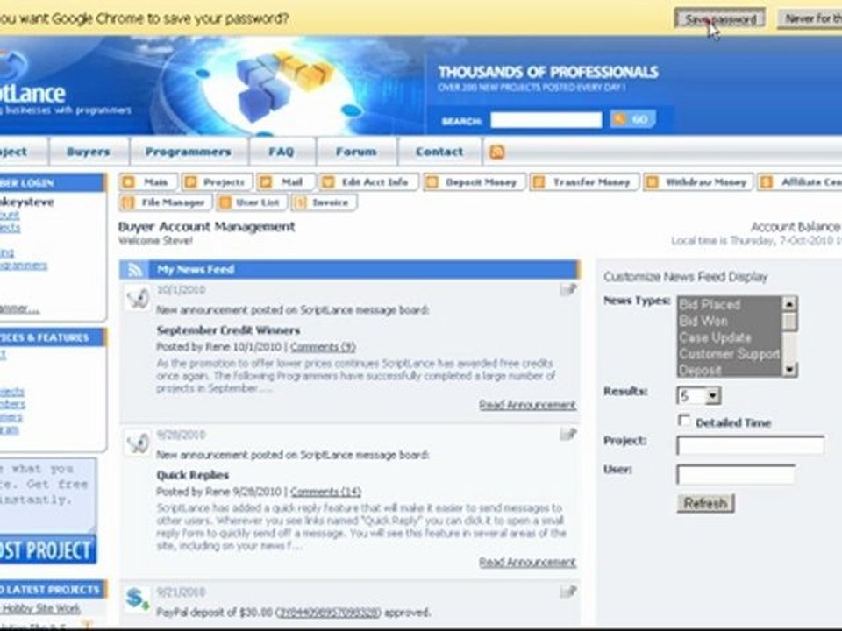Image resolution: width=842 pixels, height=631 pixels.
Task: Click the Deposit Money tab icon
Action: 432,182
